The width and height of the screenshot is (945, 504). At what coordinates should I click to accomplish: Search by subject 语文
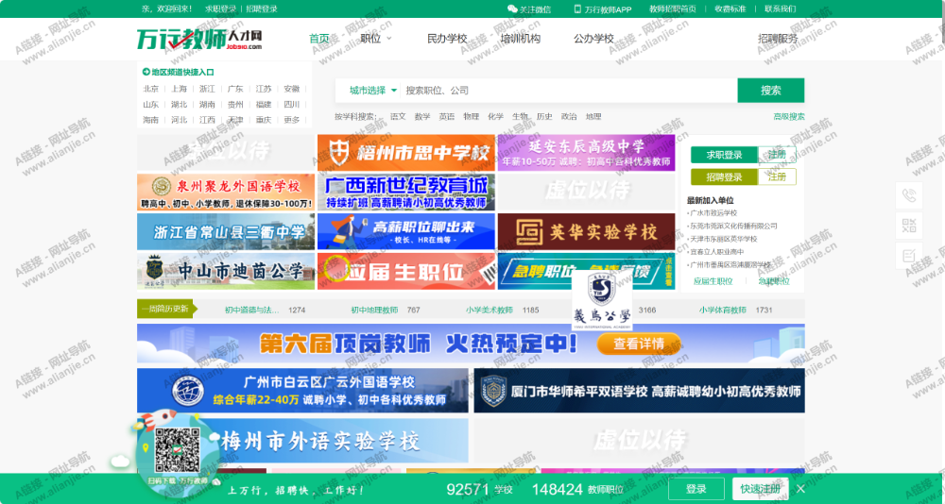(x=398, y=117)
